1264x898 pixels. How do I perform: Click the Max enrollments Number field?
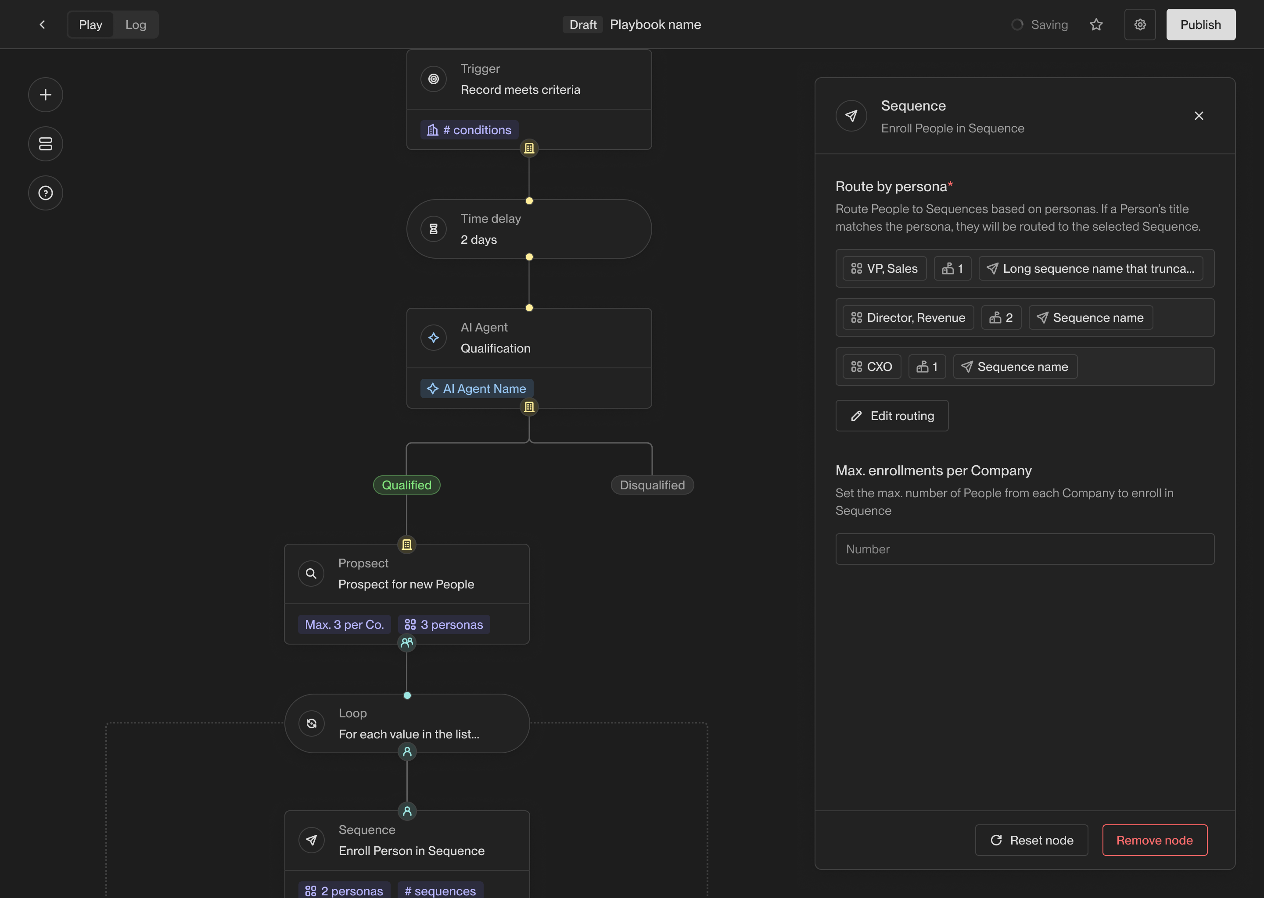click(x=1024, y=549)
